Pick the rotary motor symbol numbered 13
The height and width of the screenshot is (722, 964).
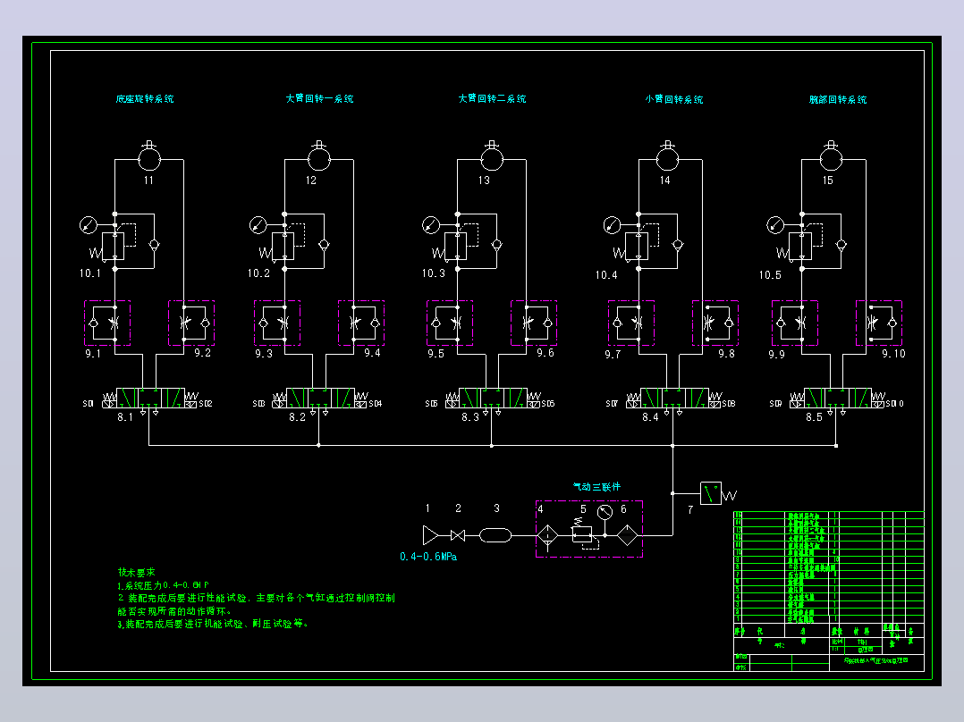tap(491, 158)
